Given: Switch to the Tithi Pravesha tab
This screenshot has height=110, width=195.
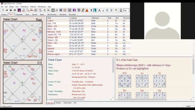Looking at the screenshot, I should click(x=52, y=14).
